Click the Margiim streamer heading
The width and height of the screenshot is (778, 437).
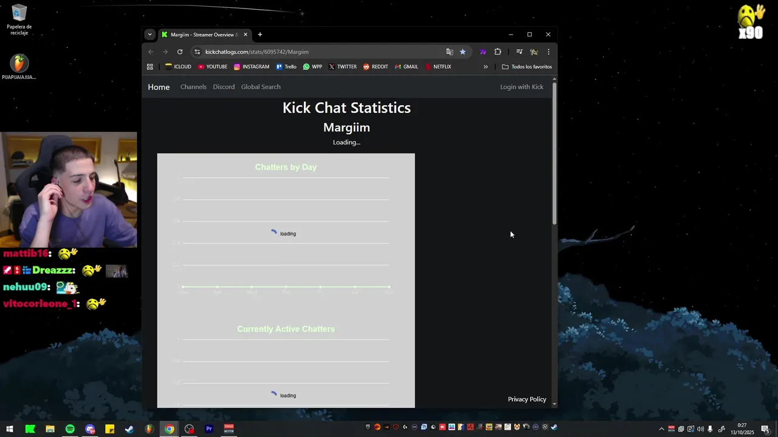tap(346, 127)
